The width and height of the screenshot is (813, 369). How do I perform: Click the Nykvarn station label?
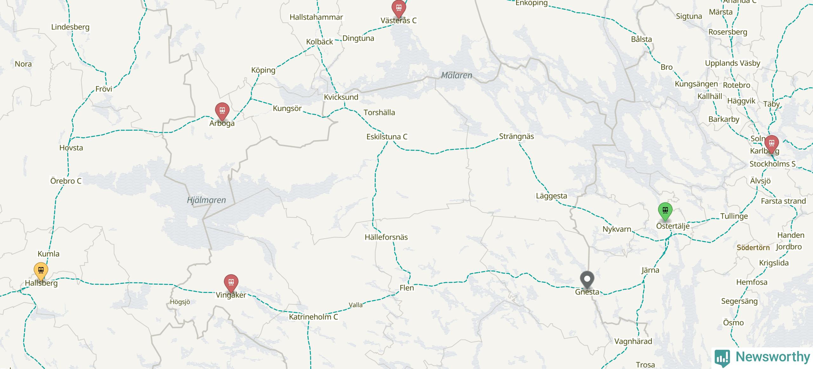[617, 230]
